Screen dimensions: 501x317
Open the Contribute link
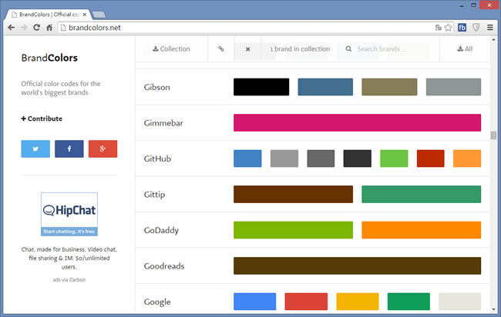(x=42, y=118)
